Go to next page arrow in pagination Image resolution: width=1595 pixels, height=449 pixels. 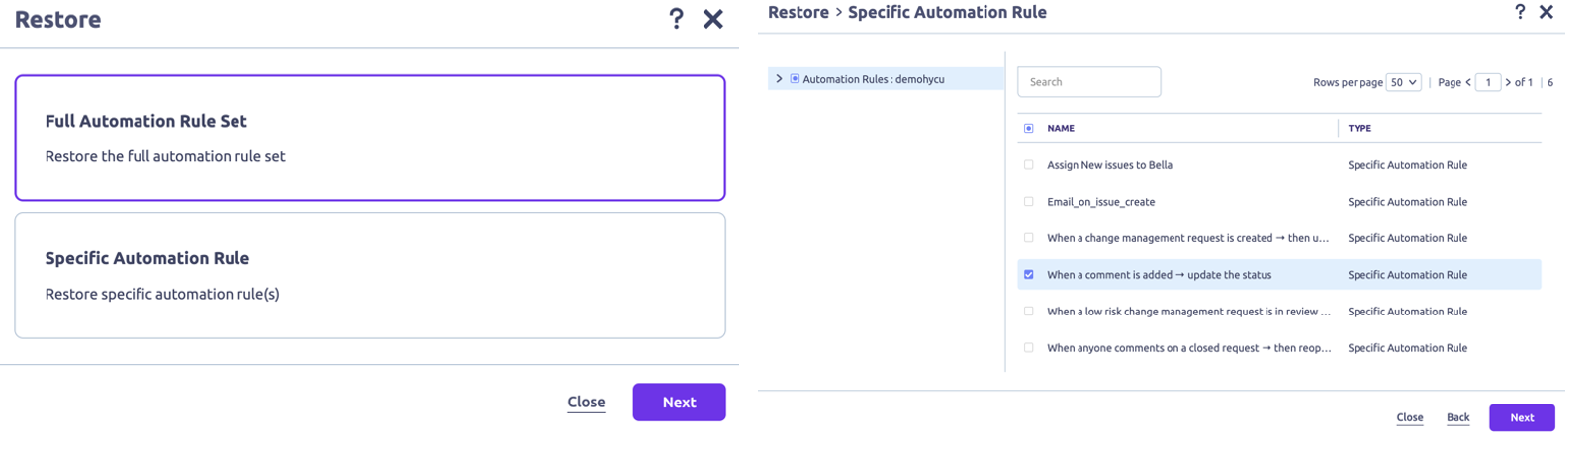(x=1508, y=82)
